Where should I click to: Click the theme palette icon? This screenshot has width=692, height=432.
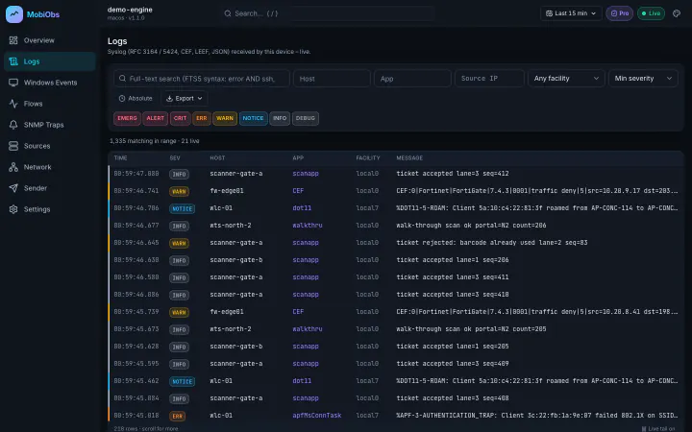(676, 13)
